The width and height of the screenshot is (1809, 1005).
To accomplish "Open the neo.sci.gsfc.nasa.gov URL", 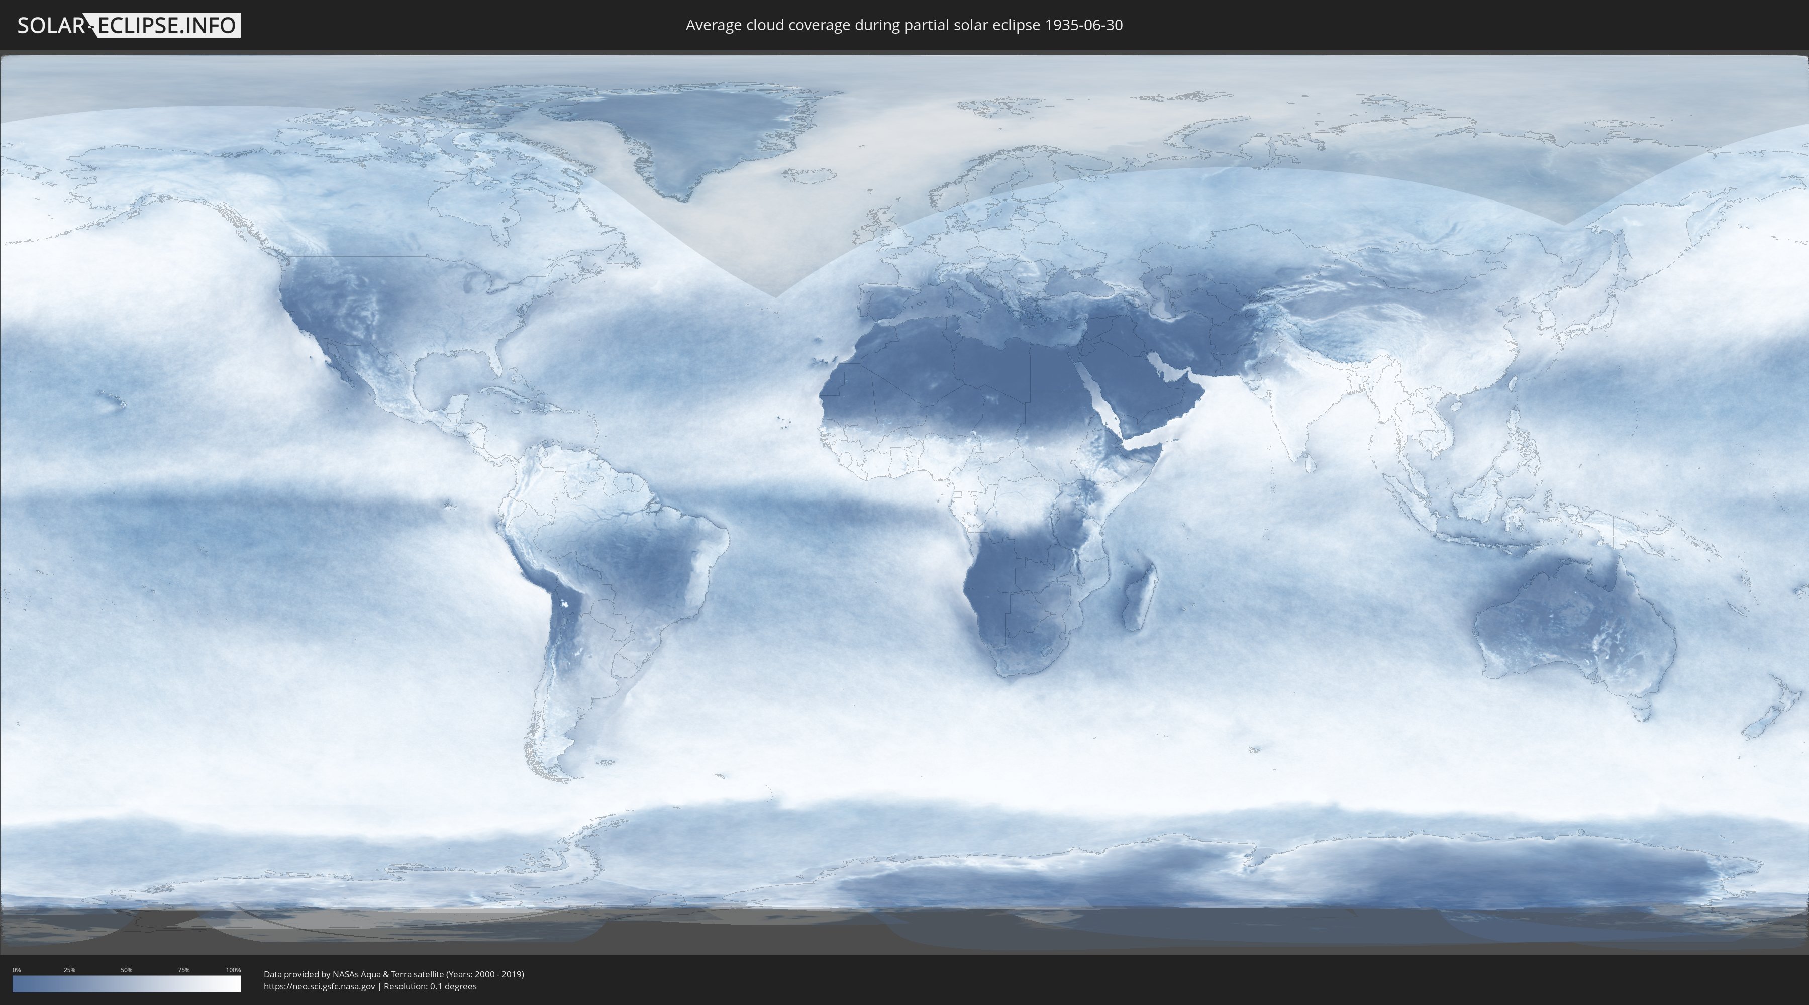I will point(320,986).
